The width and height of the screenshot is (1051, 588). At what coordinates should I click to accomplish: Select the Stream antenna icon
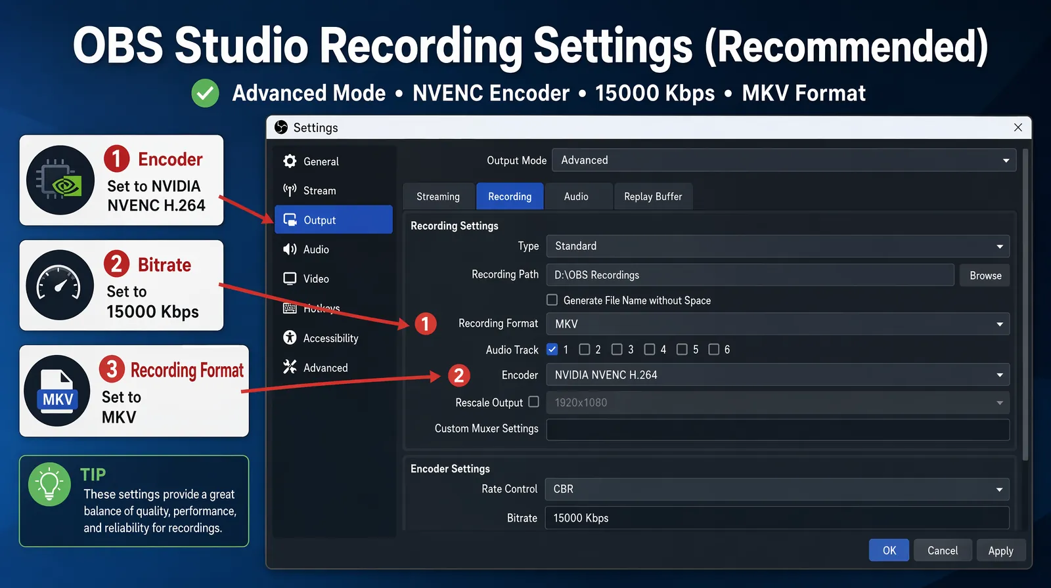[x=290, y=190]
